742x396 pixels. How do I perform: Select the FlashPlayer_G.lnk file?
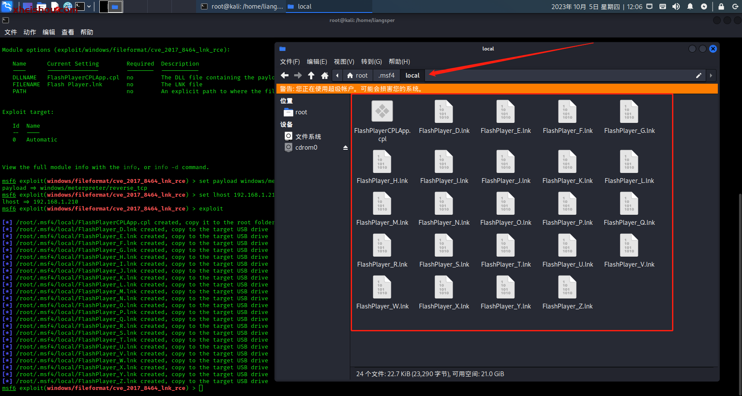click(x=629, y=117)
